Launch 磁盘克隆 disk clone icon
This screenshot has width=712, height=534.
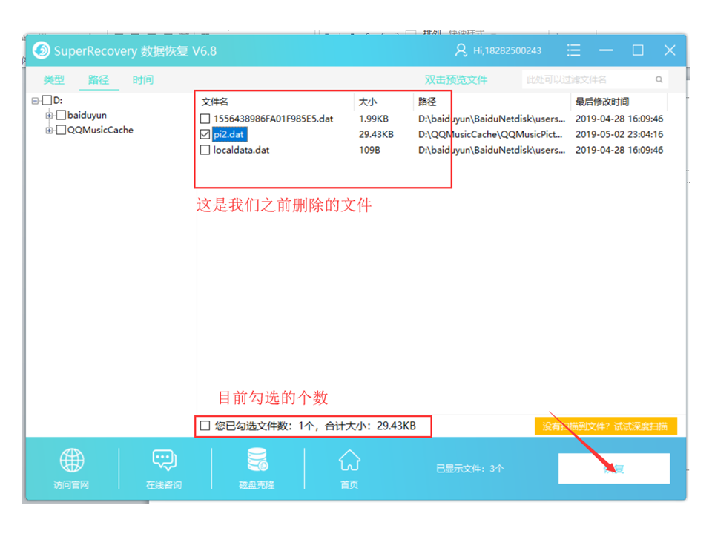pos(257,460)
